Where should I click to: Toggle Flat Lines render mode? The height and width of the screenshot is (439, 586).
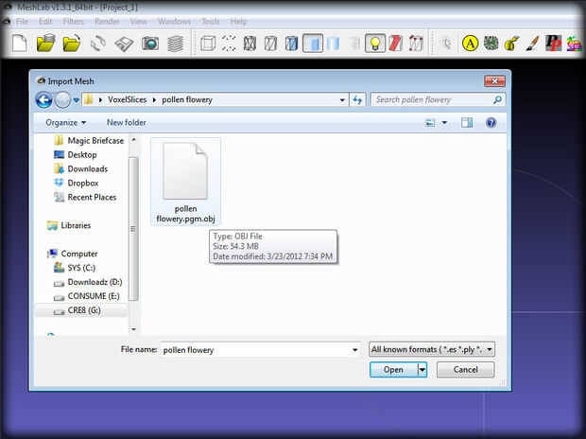[291, 44]
